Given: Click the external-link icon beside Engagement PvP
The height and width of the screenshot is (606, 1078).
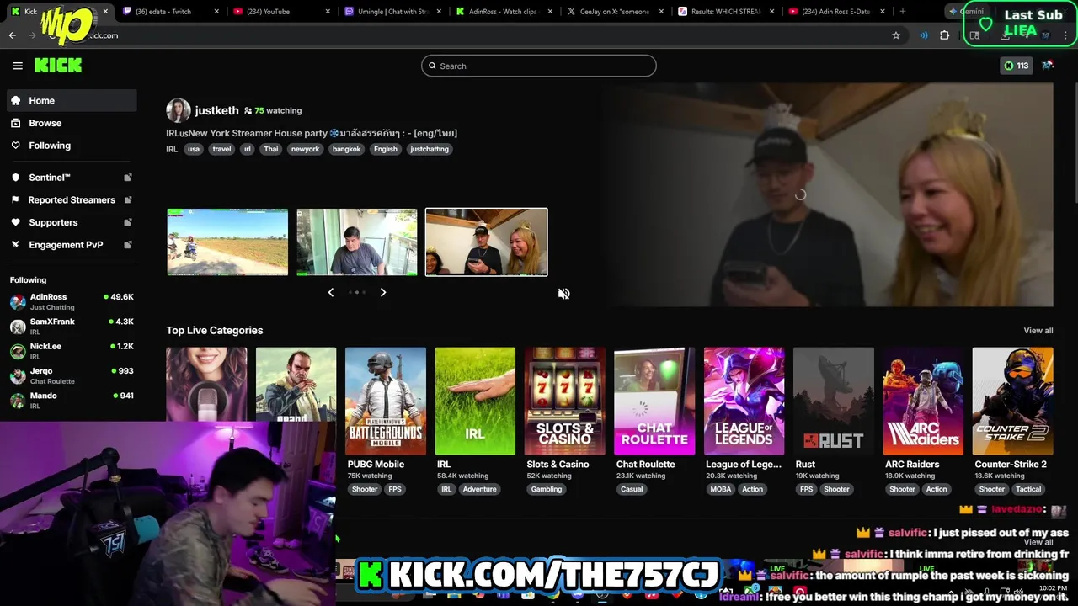Looking at the screenshot, I should 128,245.
